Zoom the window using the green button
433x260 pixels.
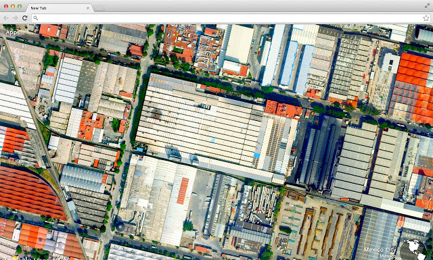coord(20,6)
